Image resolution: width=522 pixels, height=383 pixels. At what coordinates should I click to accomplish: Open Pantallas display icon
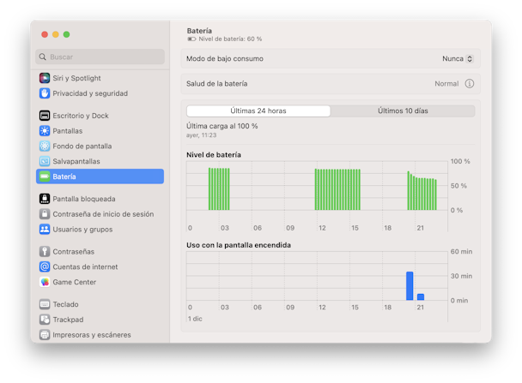45,131
